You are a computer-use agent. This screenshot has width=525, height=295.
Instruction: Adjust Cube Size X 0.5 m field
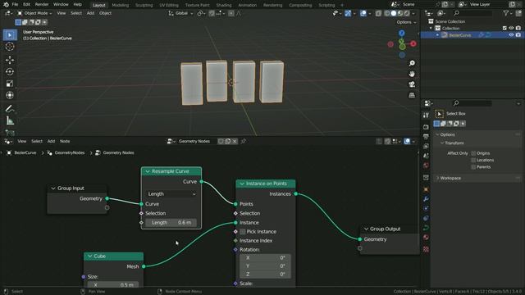tap(113, 285)
